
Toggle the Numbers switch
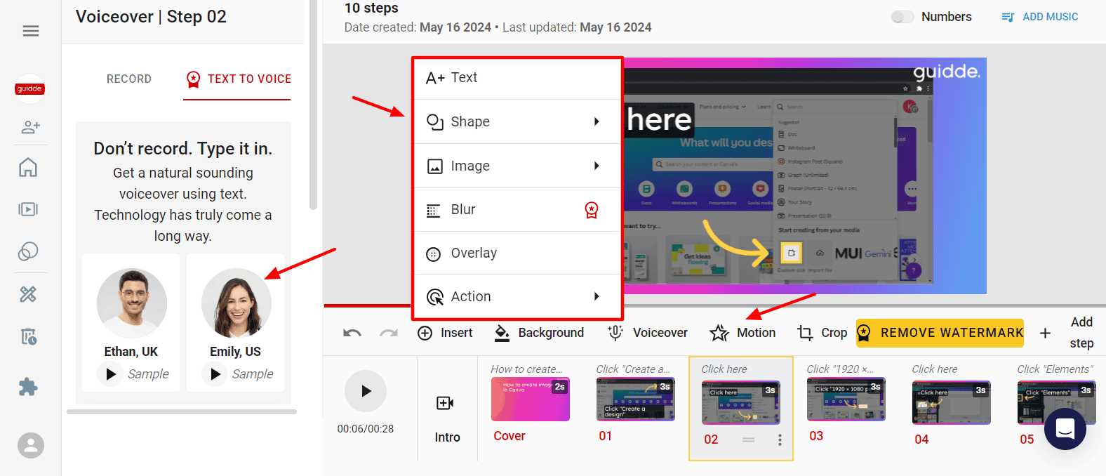pyautogui.click(x=902, y=17)
